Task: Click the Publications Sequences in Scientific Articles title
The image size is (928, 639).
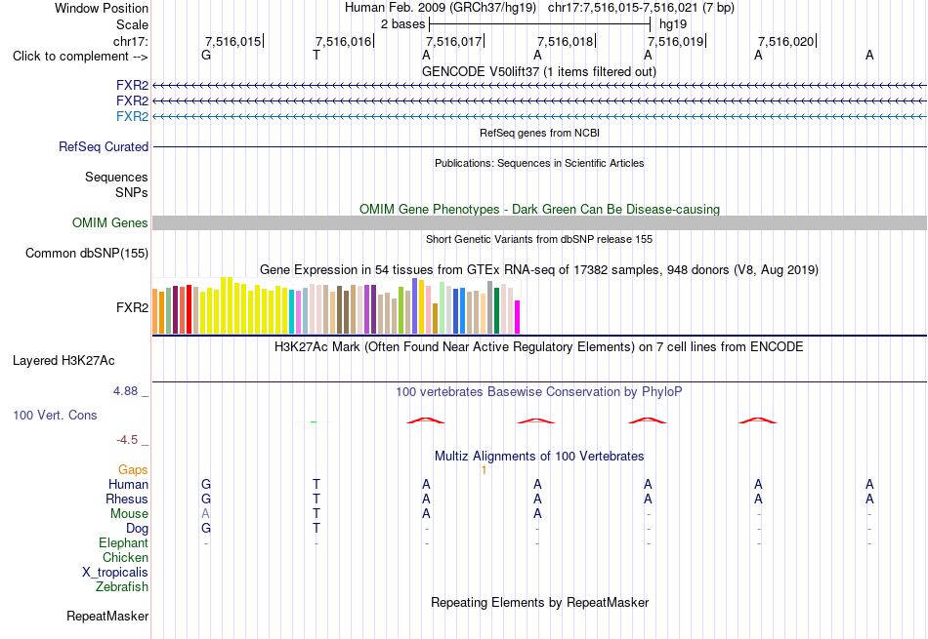Action: (539, 163)
